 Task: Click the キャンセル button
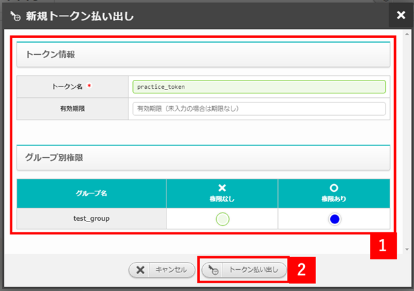tap(162, 270)
